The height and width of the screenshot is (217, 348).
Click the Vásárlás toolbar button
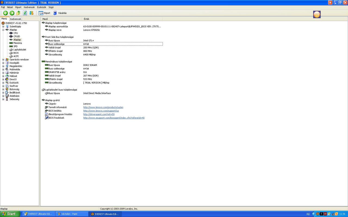(60, 13)
